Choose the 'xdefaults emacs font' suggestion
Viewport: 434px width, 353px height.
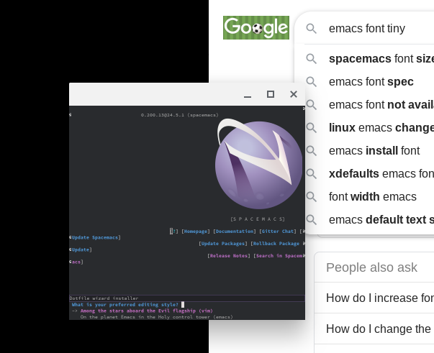coord(369,173)
